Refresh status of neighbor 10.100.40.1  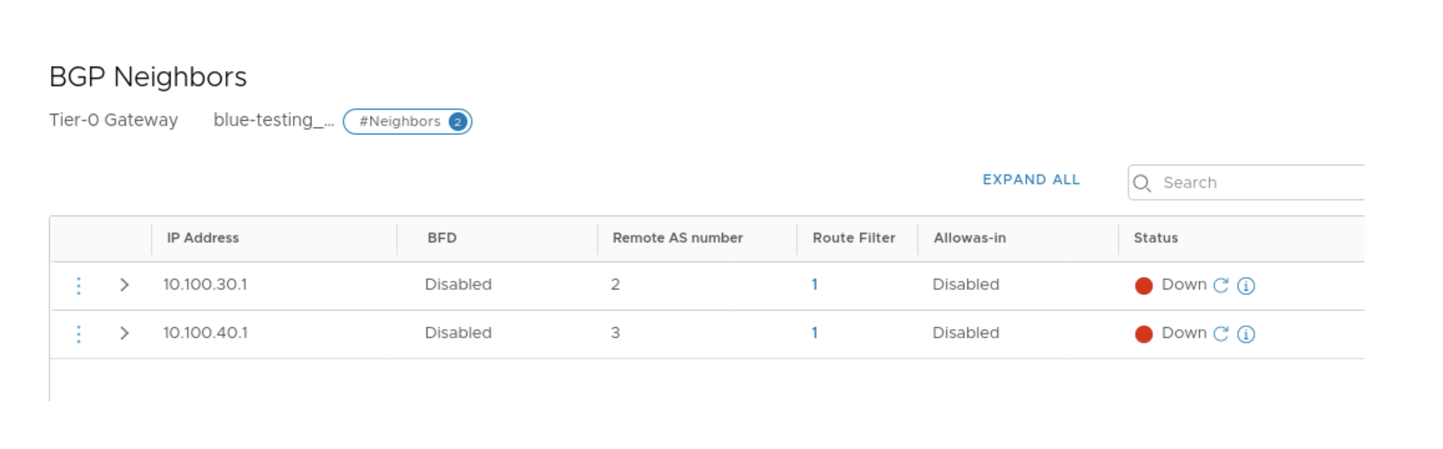1220,334
